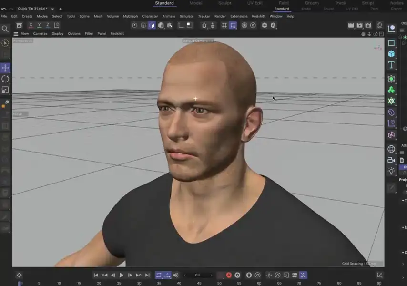Play the animation
The image size is (407, 286).
click(122, 275)
